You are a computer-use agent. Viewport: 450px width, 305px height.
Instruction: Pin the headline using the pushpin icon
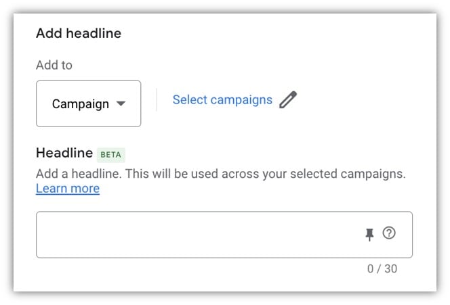pyautogui.click(x=369, y=234)
